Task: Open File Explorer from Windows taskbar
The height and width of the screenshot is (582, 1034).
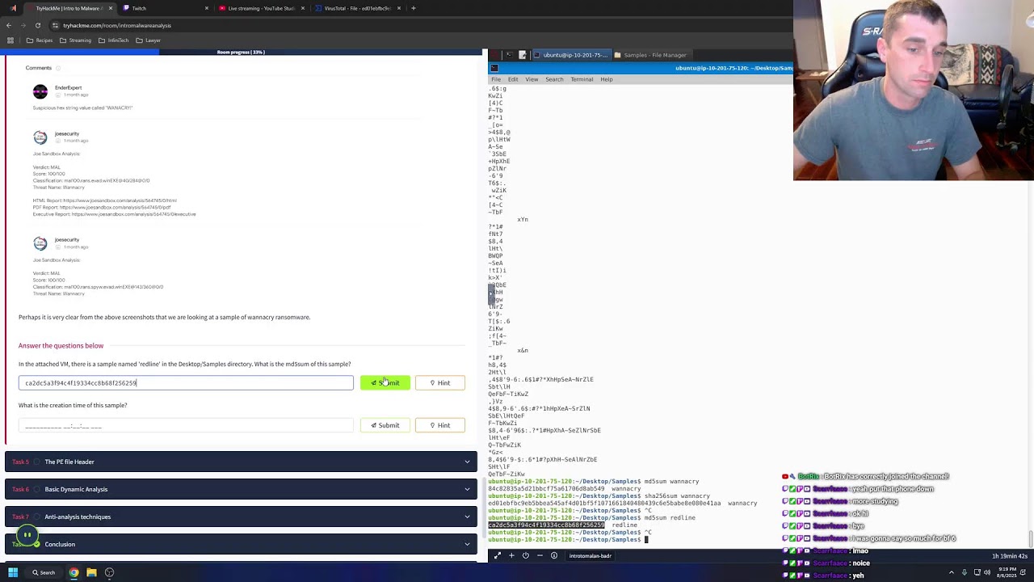Action: pos(91,572)
